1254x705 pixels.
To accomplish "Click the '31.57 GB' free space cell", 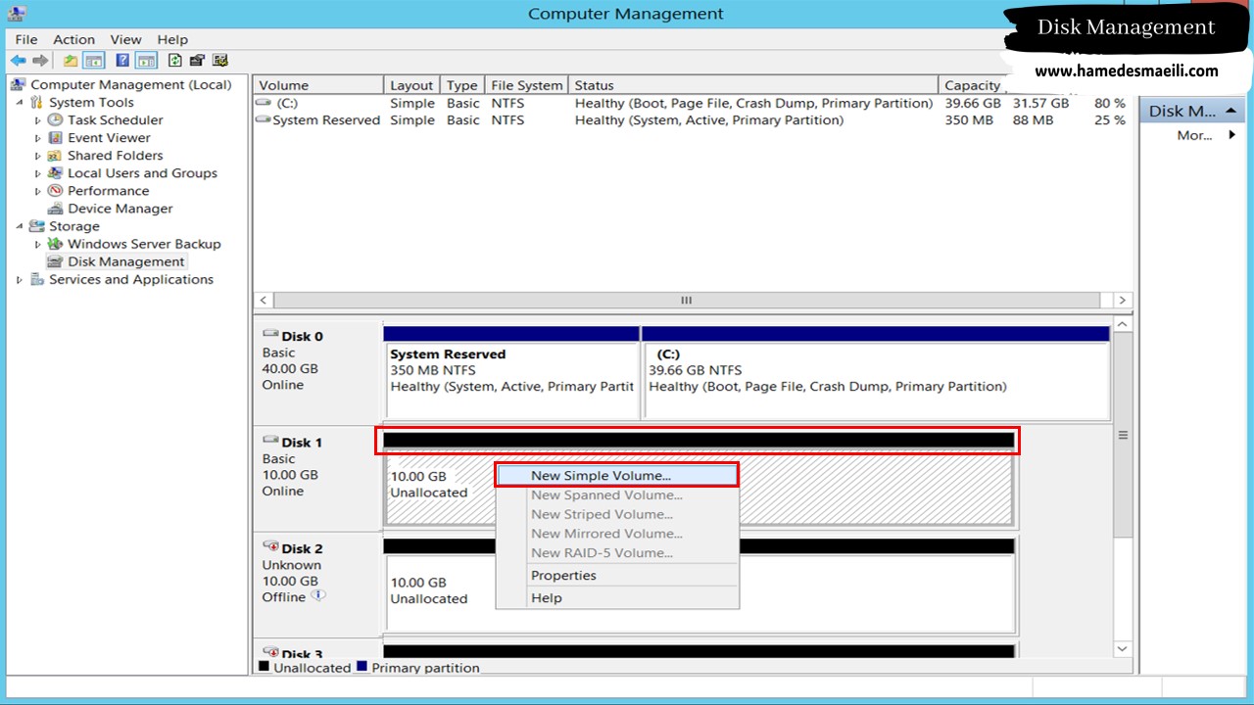I will tap(1040, 103).
